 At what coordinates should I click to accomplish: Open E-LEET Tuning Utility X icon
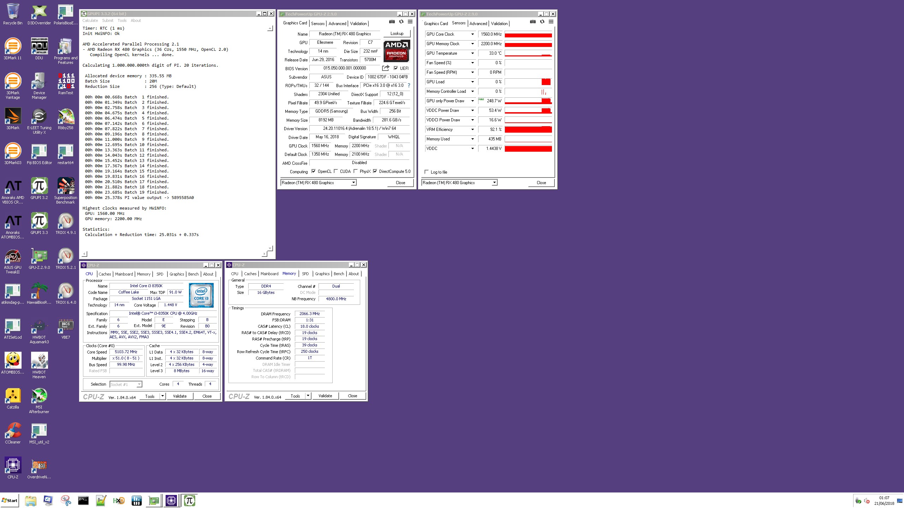coord(39,121)
